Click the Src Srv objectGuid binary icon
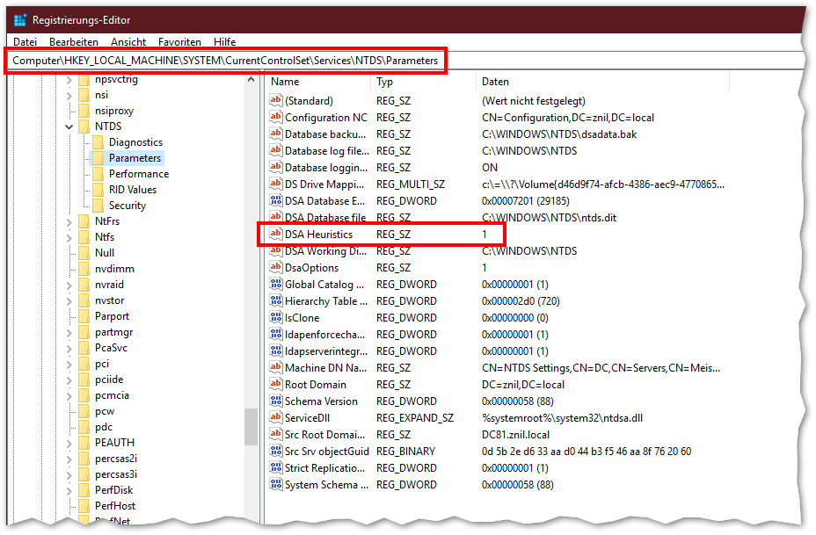The image size is (816, 535). click(275, 452)
